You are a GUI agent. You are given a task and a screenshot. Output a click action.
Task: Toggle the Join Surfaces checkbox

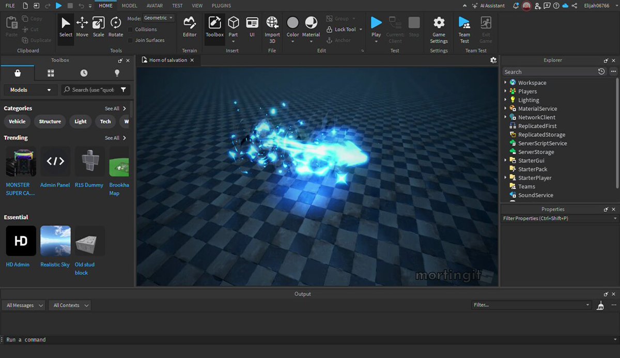click(x=131, y=40)
